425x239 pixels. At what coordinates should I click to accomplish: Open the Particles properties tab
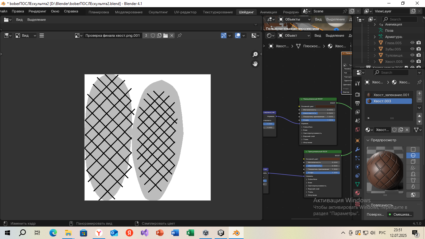click(x=357, y=158)
